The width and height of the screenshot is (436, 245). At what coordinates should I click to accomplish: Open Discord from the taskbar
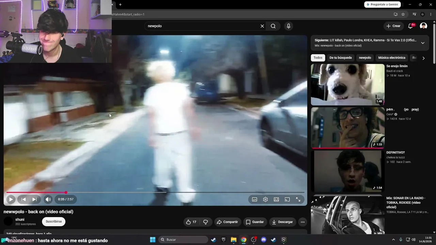264,240
